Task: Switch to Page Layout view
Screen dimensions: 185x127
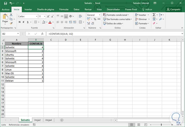Action: tap(139, 124)
